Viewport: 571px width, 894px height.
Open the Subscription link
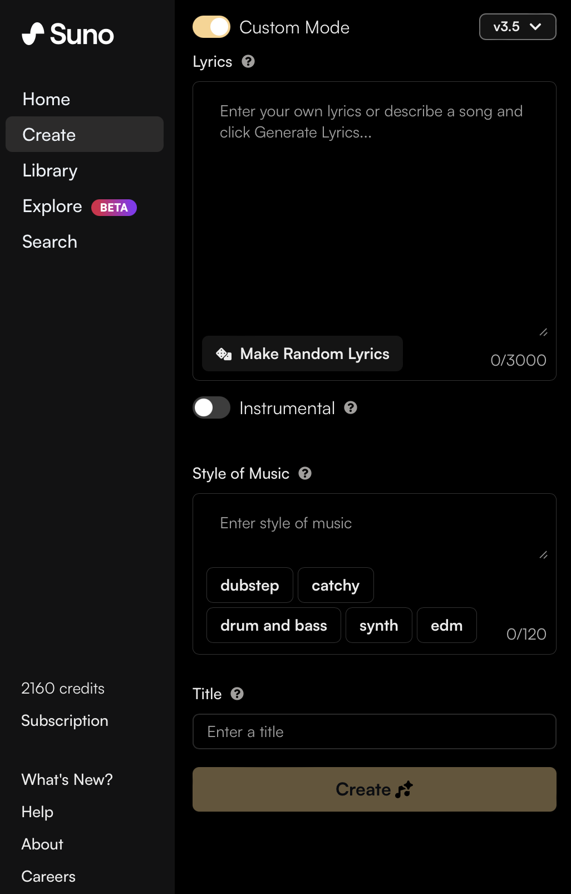pyautogui.click(x=65, y=721)
